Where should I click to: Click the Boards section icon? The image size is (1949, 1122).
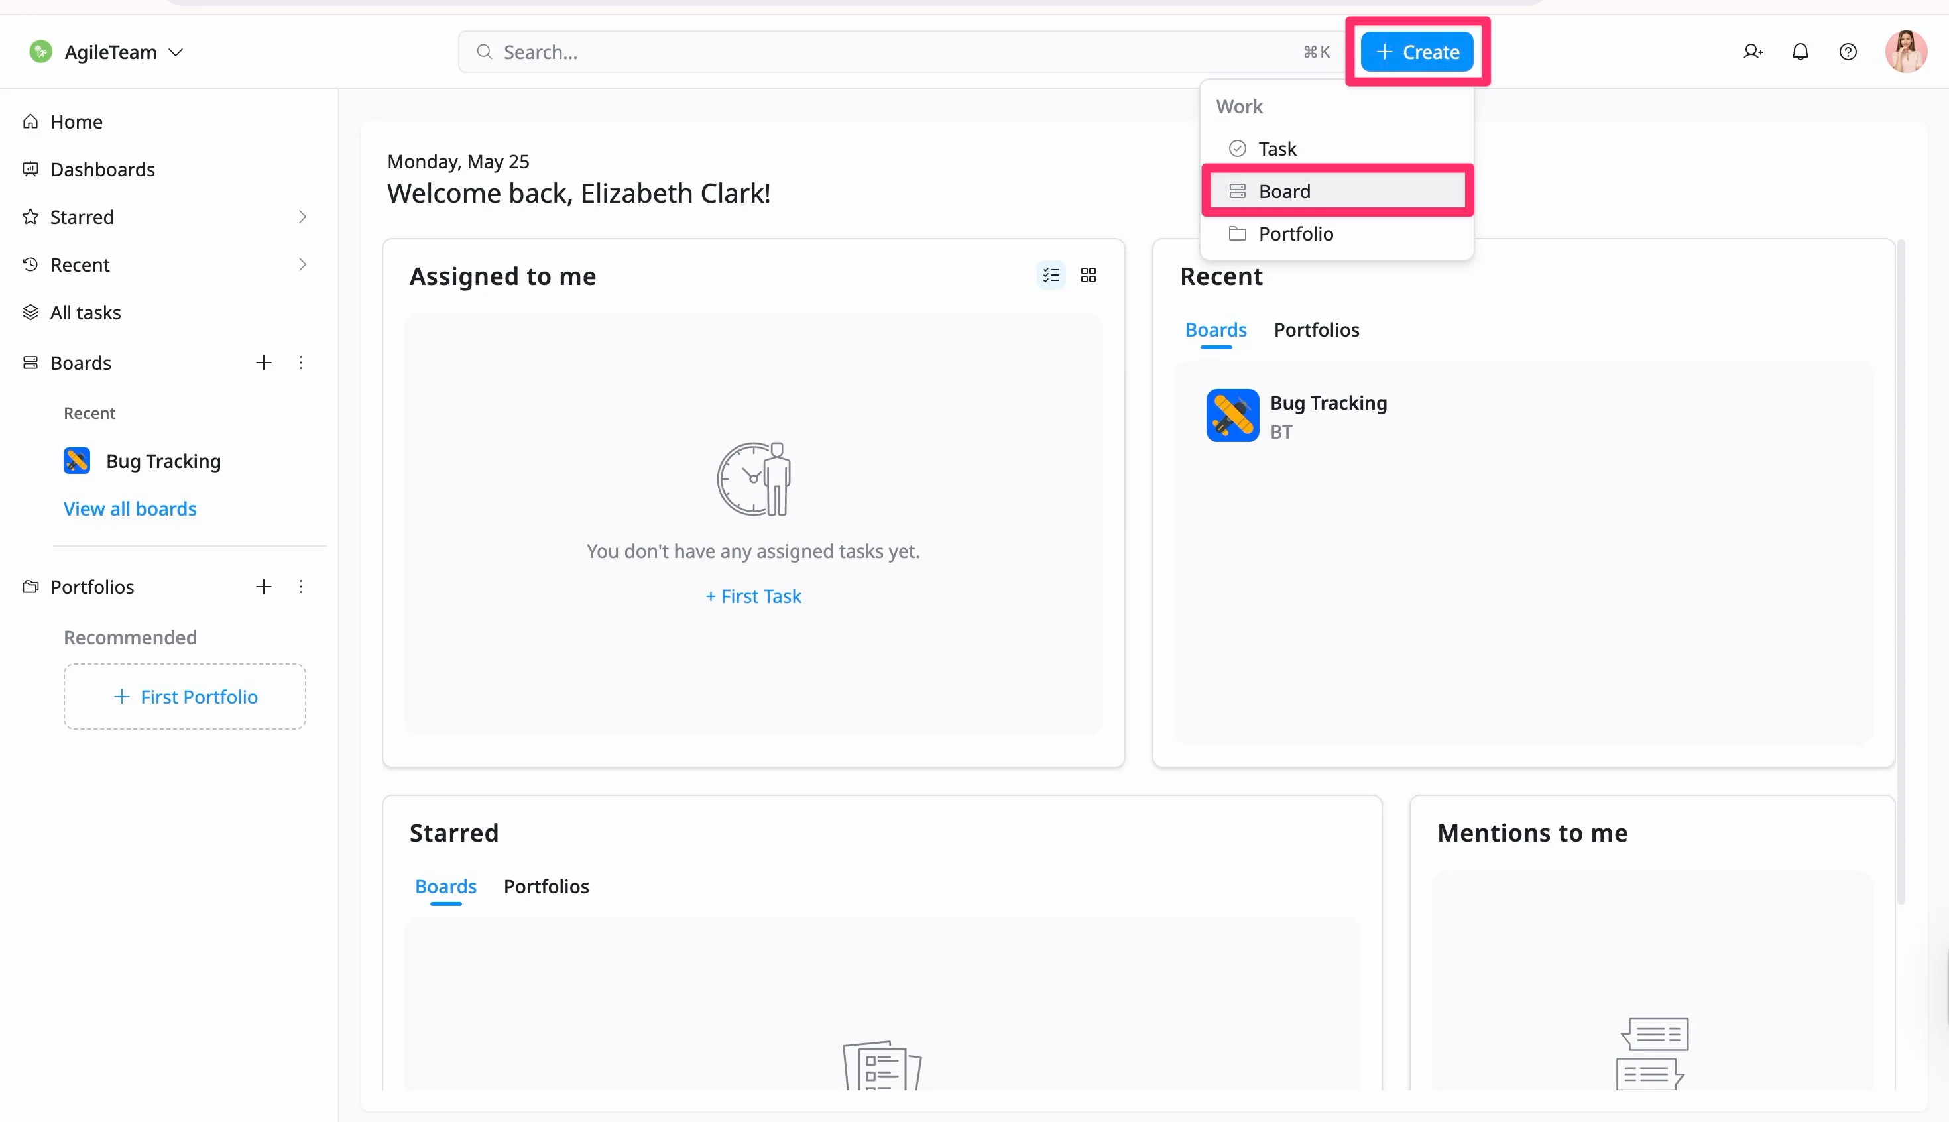click(30, 363)
